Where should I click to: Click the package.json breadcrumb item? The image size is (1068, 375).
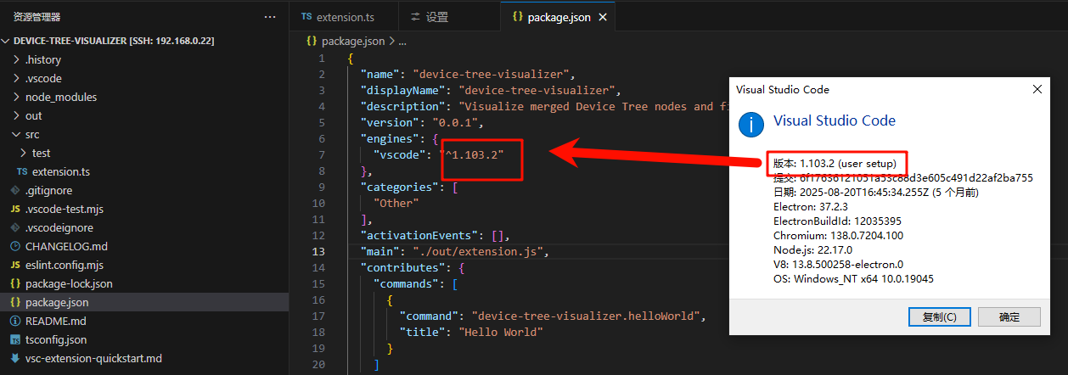click(x=352, y=40)
